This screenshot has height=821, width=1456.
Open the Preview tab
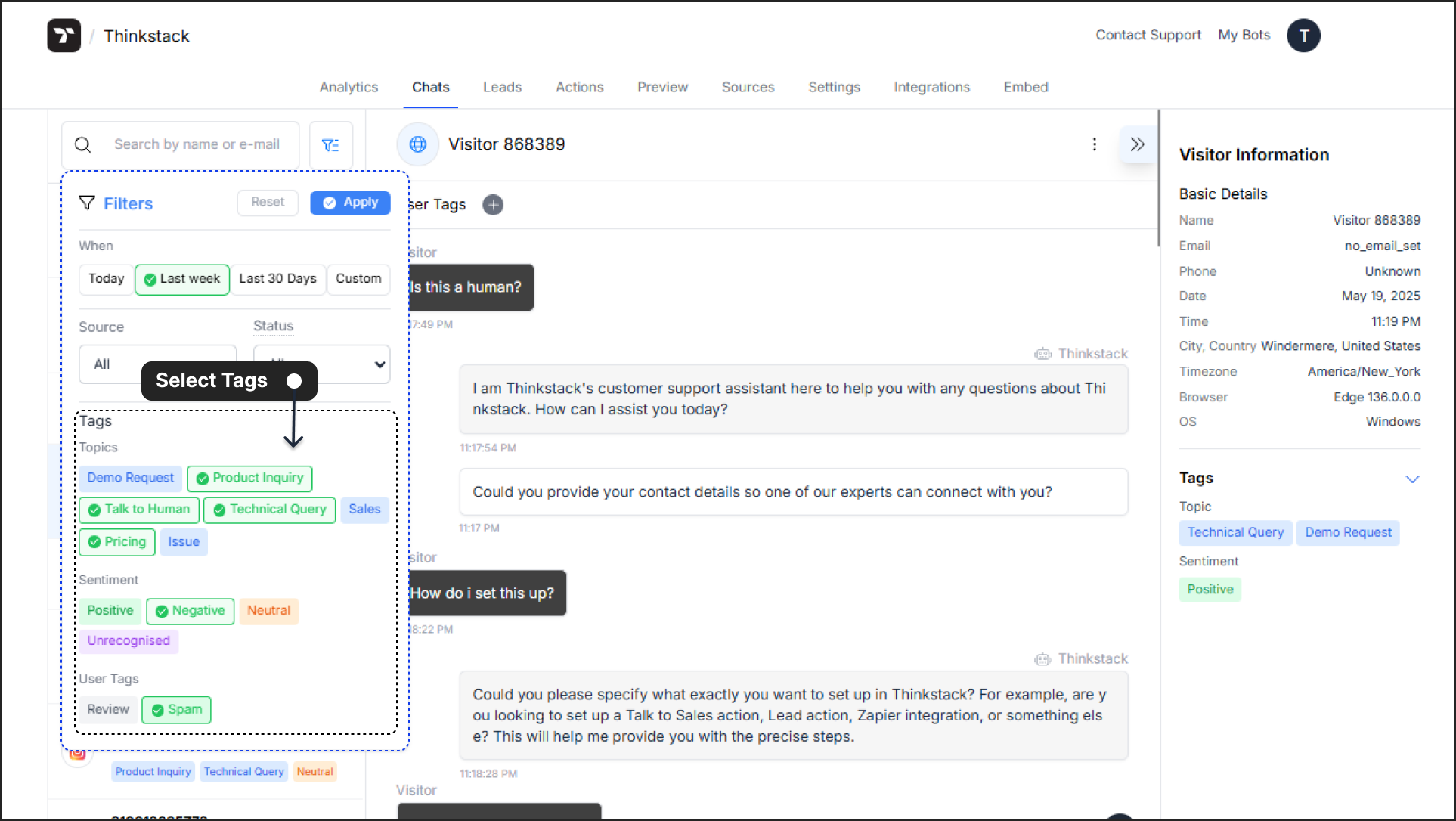pos(662,87)
